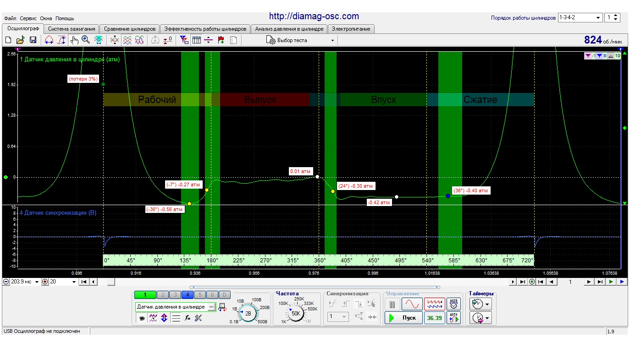630x337 pixels.
Task: Click the pause button in Управление
Action: (392, 304)
